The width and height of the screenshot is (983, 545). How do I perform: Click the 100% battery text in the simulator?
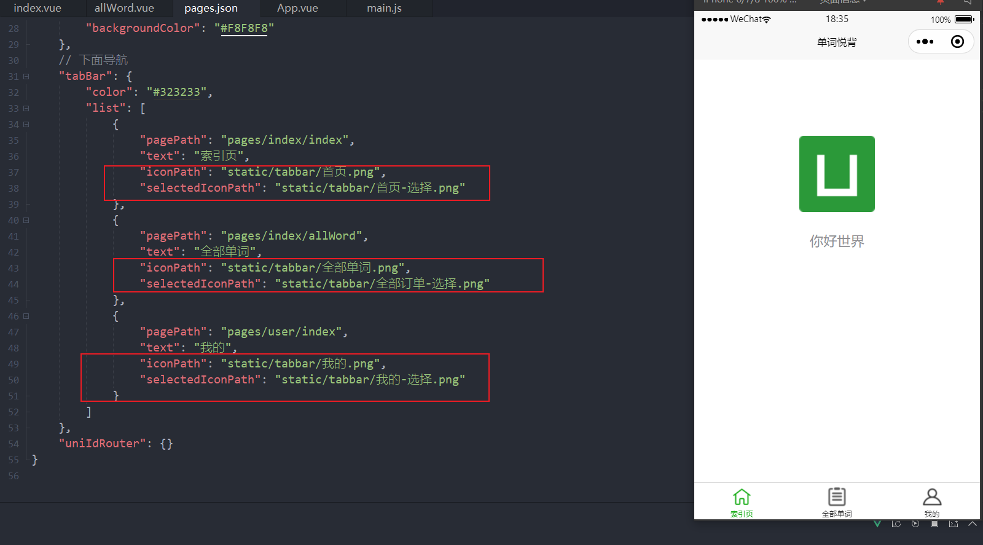[941, 20]
